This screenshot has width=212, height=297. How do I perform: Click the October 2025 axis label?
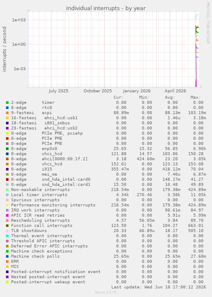coord(98,91)
